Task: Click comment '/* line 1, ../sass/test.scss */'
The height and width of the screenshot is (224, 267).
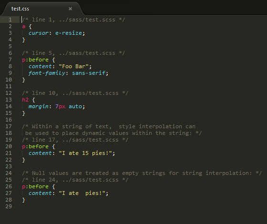Action: click(73, 20)
